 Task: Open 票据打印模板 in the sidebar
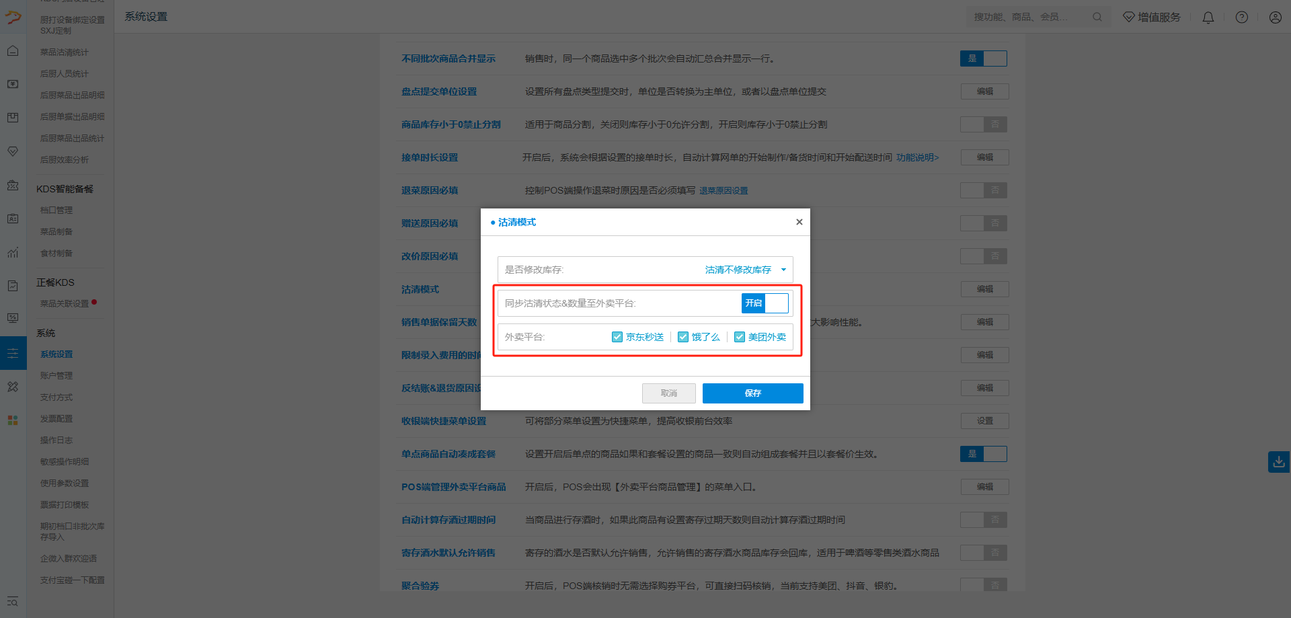(x=65, y=505)
